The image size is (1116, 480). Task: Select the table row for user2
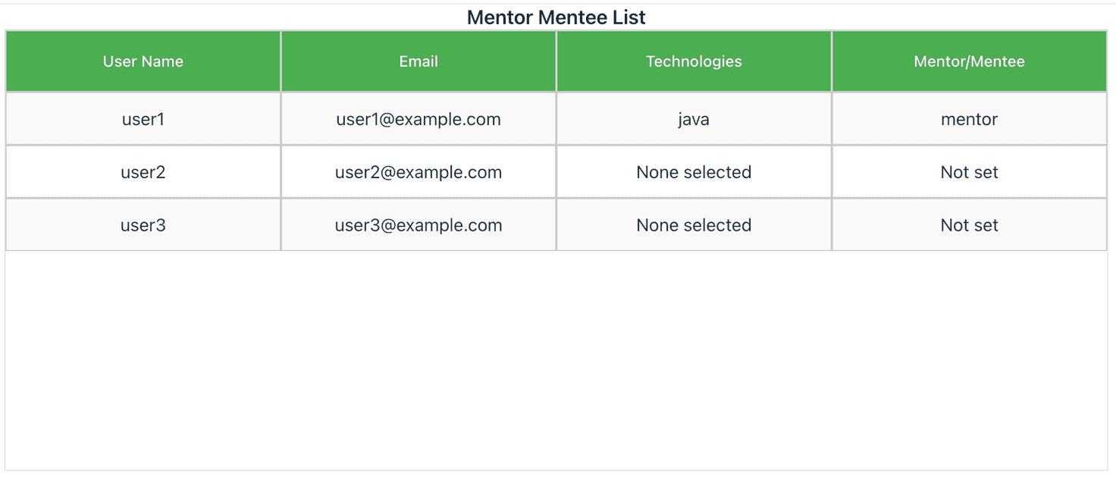[x=557, y=172]
